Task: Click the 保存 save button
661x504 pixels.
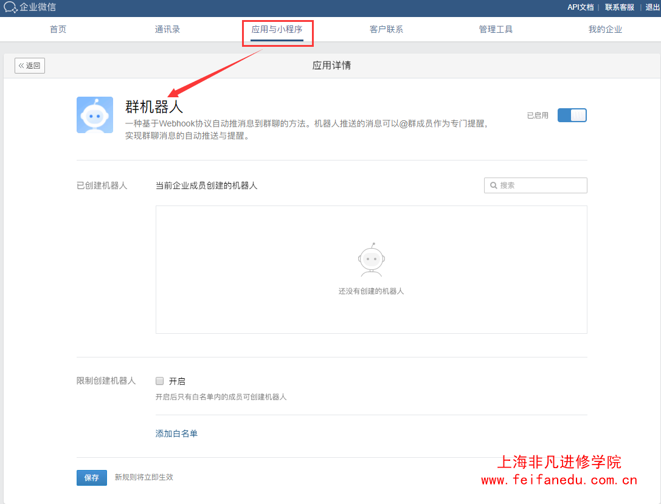Action: pos(91,477)
